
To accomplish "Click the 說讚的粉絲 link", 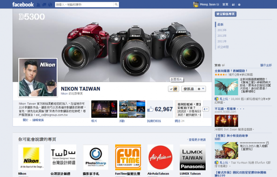I will click(x=154, y=121).
